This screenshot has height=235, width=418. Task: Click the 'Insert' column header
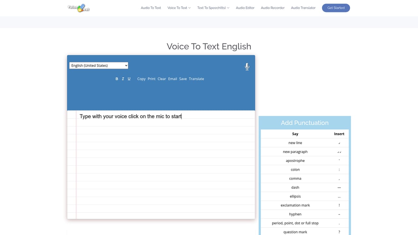point(339,134)
